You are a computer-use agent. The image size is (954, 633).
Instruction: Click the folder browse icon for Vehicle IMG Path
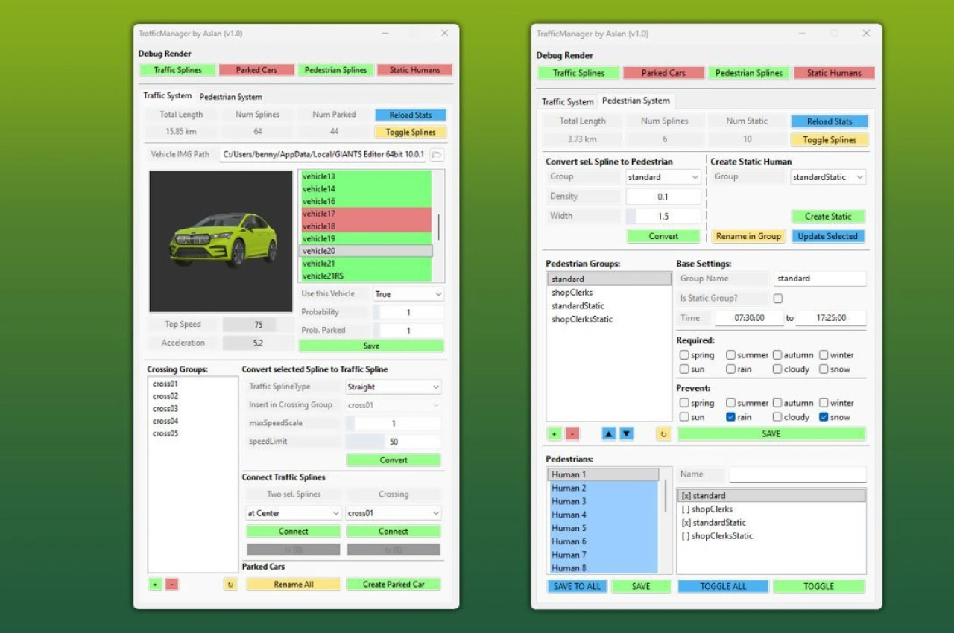(437, 155)
